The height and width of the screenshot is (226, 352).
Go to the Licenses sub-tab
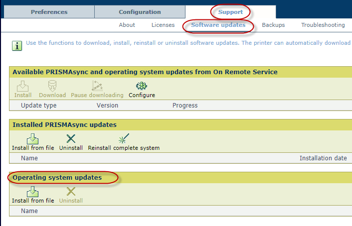tap(163, 25)
